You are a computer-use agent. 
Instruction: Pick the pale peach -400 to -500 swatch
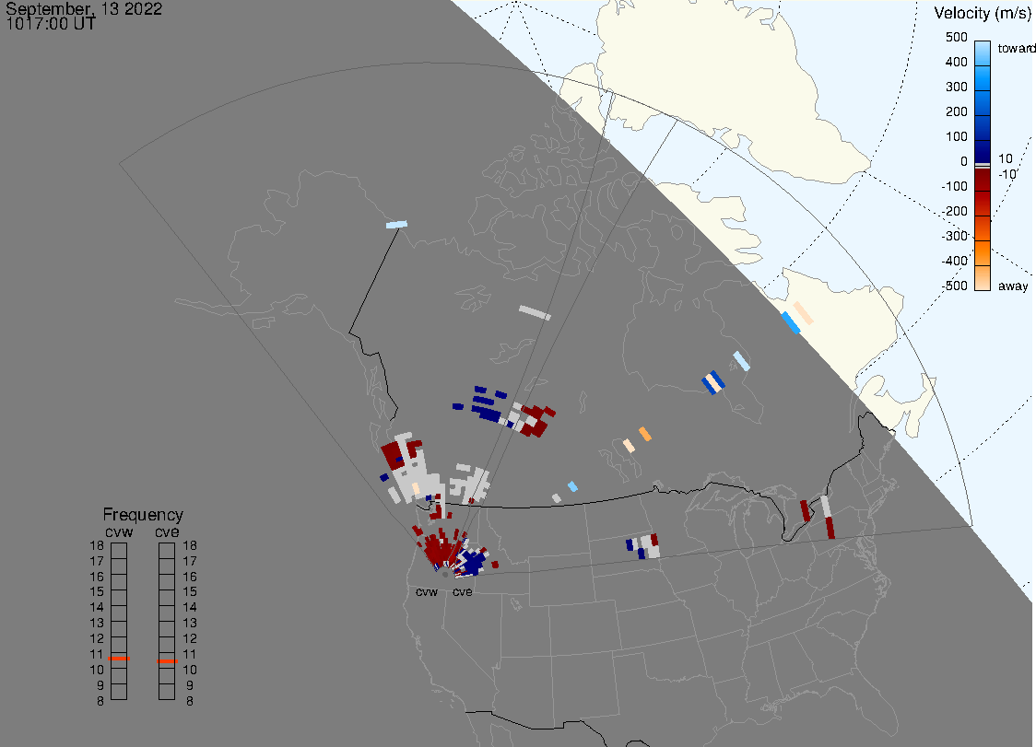(983, 278)
